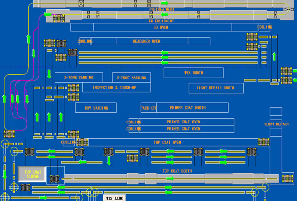Select car carrier at right end of Top Coat Oven

click(x=264, y=142)
